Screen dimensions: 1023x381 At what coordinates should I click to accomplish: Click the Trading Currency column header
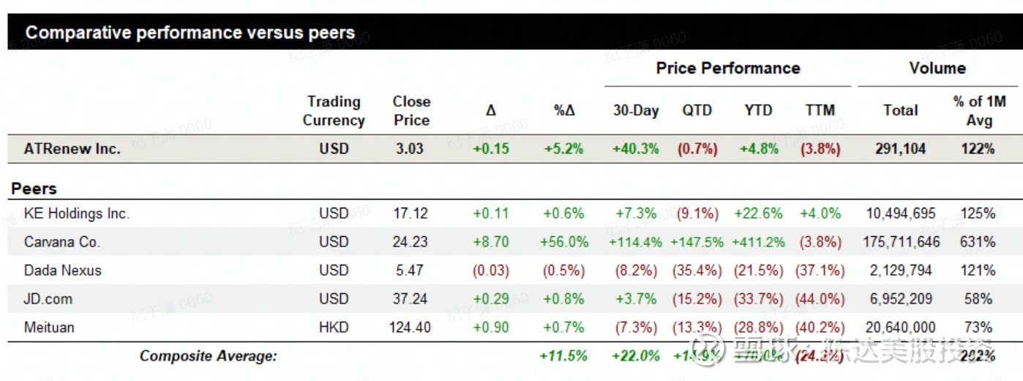334,111
